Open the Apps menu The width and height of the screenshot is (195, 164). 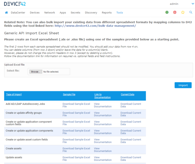[x=63, y=13]
